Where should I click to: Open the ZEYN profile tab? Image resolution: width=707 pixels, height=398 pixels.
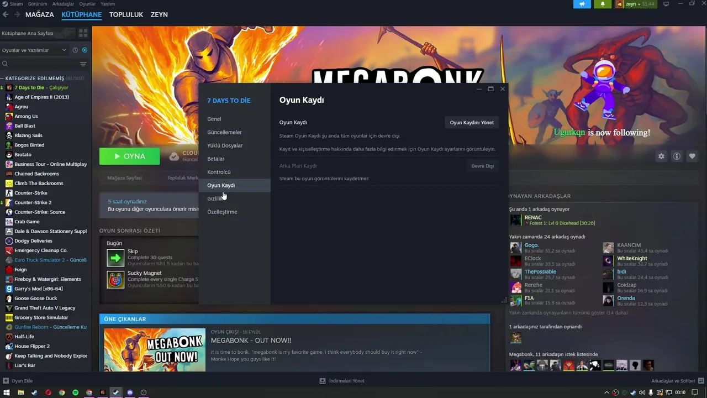coord(159,15)
